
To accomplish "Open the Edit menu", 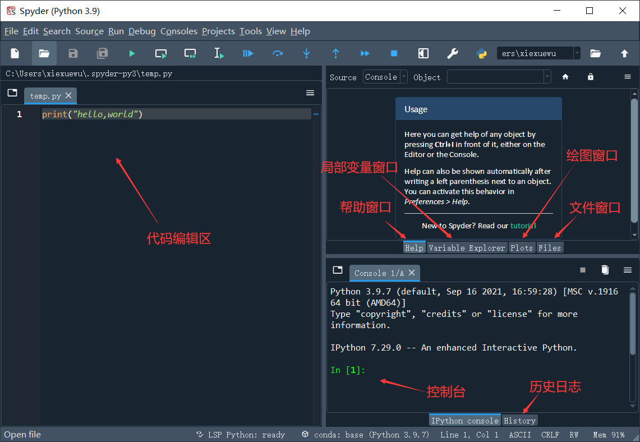I will (31, 31).
